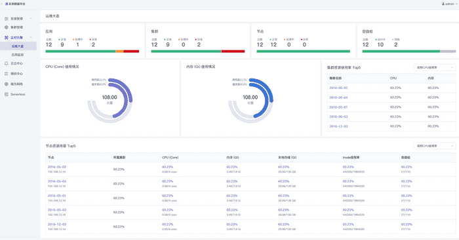Image resolution: width=459 pixels, height=240 pixels.
Task: Select 运维大盘 submenu item
Action: (18, 46)
